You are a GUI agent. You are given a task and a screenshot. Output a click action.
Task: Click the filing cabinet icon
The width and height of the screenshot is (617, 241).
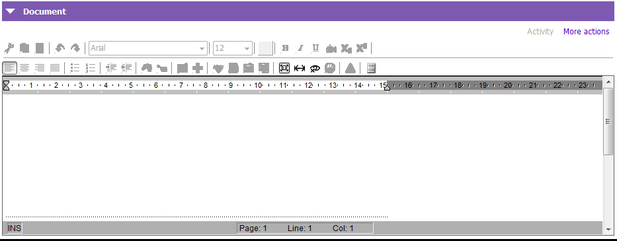[x=371, y=68]
